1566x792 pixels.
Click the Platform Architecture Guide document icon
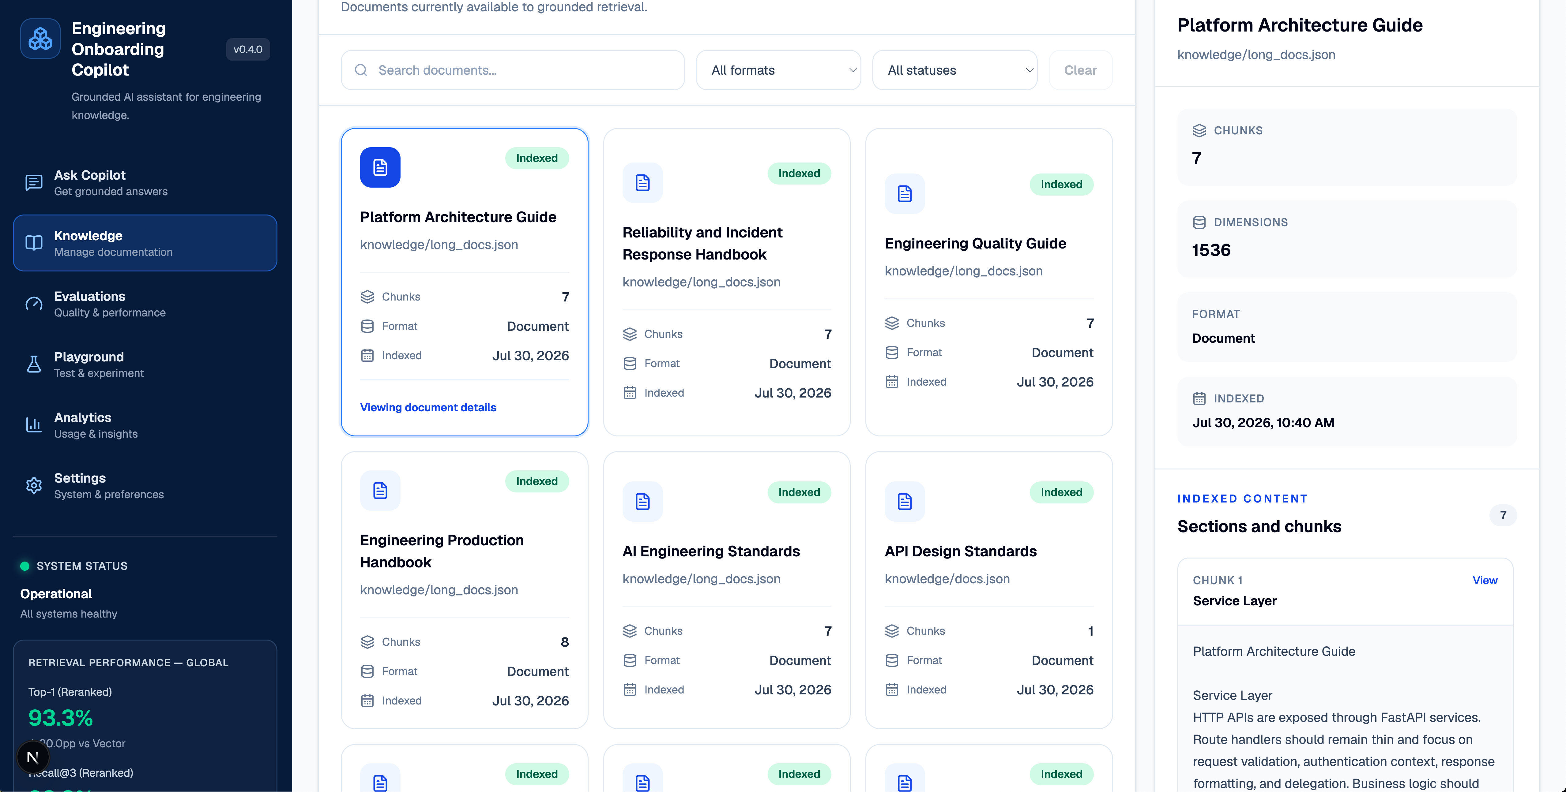(380, 167)
